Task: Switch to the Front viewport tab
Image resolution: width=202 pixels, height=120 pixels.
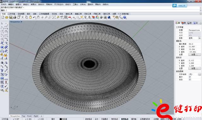Action: click(x=29, y=116)
